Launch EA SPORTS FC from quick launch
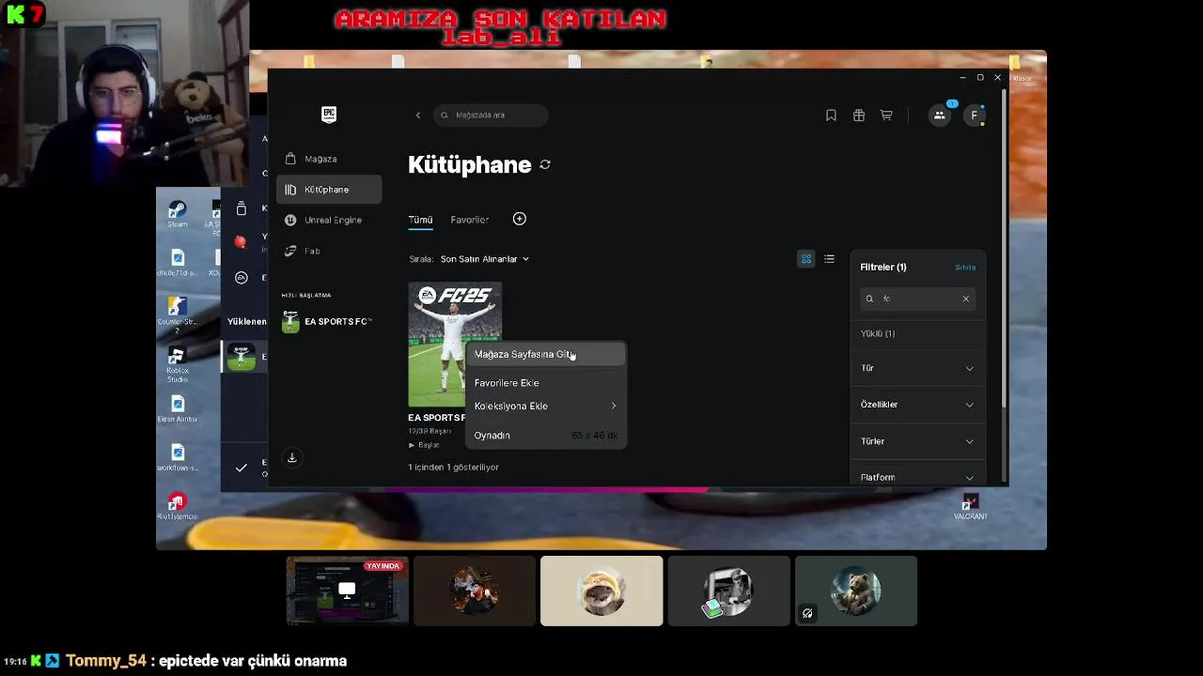The width and height of the screenshot is (1203, 676). [x=329, y=321]
